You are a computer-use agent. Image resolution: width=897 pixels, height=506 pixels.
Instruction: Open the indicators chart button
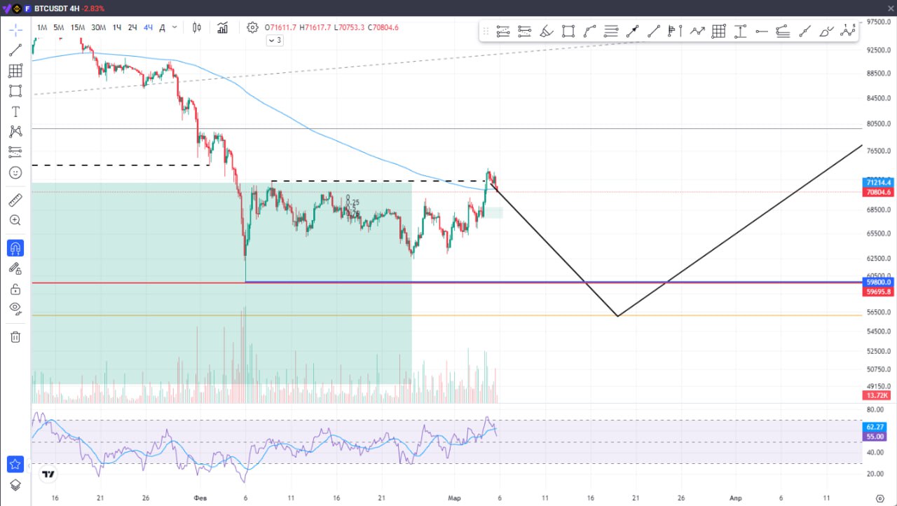point(223,27)
